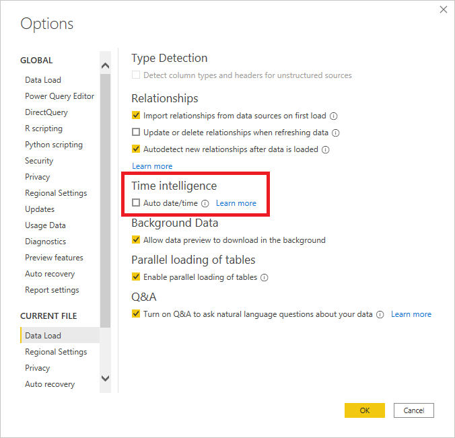Click info icon next to Auto date/time
This screenshot has height=438, width=455.
click(x=205, y=204)
